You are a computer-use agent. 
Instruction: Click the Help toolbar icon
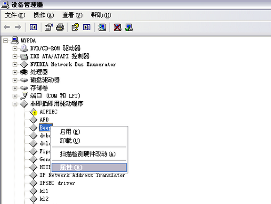tap(75, 27)
